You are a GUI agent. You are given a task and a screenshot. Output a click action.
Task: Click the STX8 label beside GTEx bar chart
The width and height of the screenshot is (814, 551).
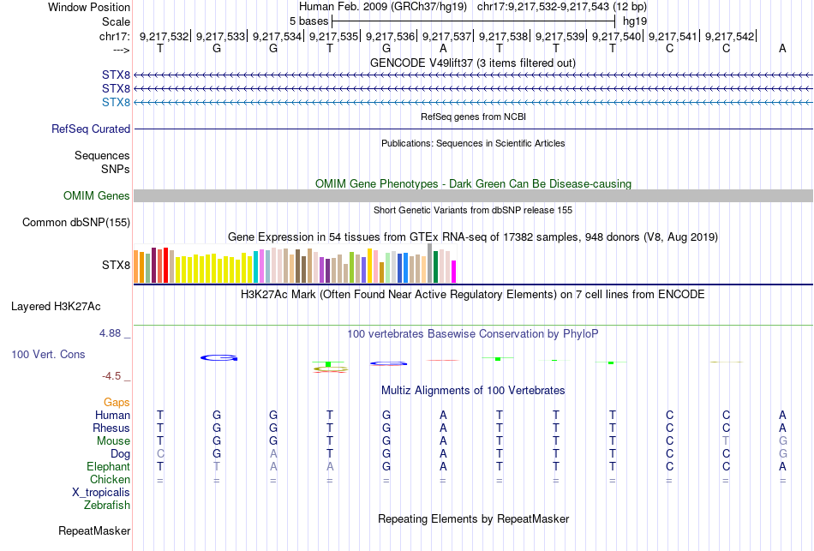click(116, 266)
